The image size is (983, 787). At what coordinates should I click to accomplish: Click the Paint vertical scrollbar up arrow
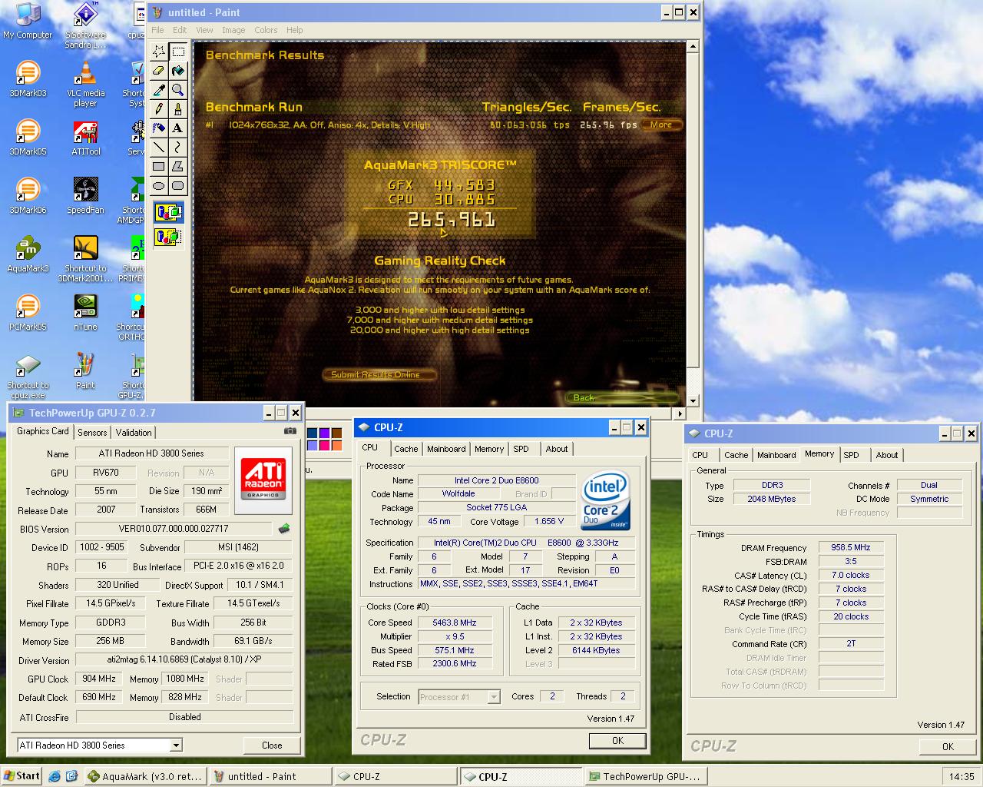(x=693, y=46)
